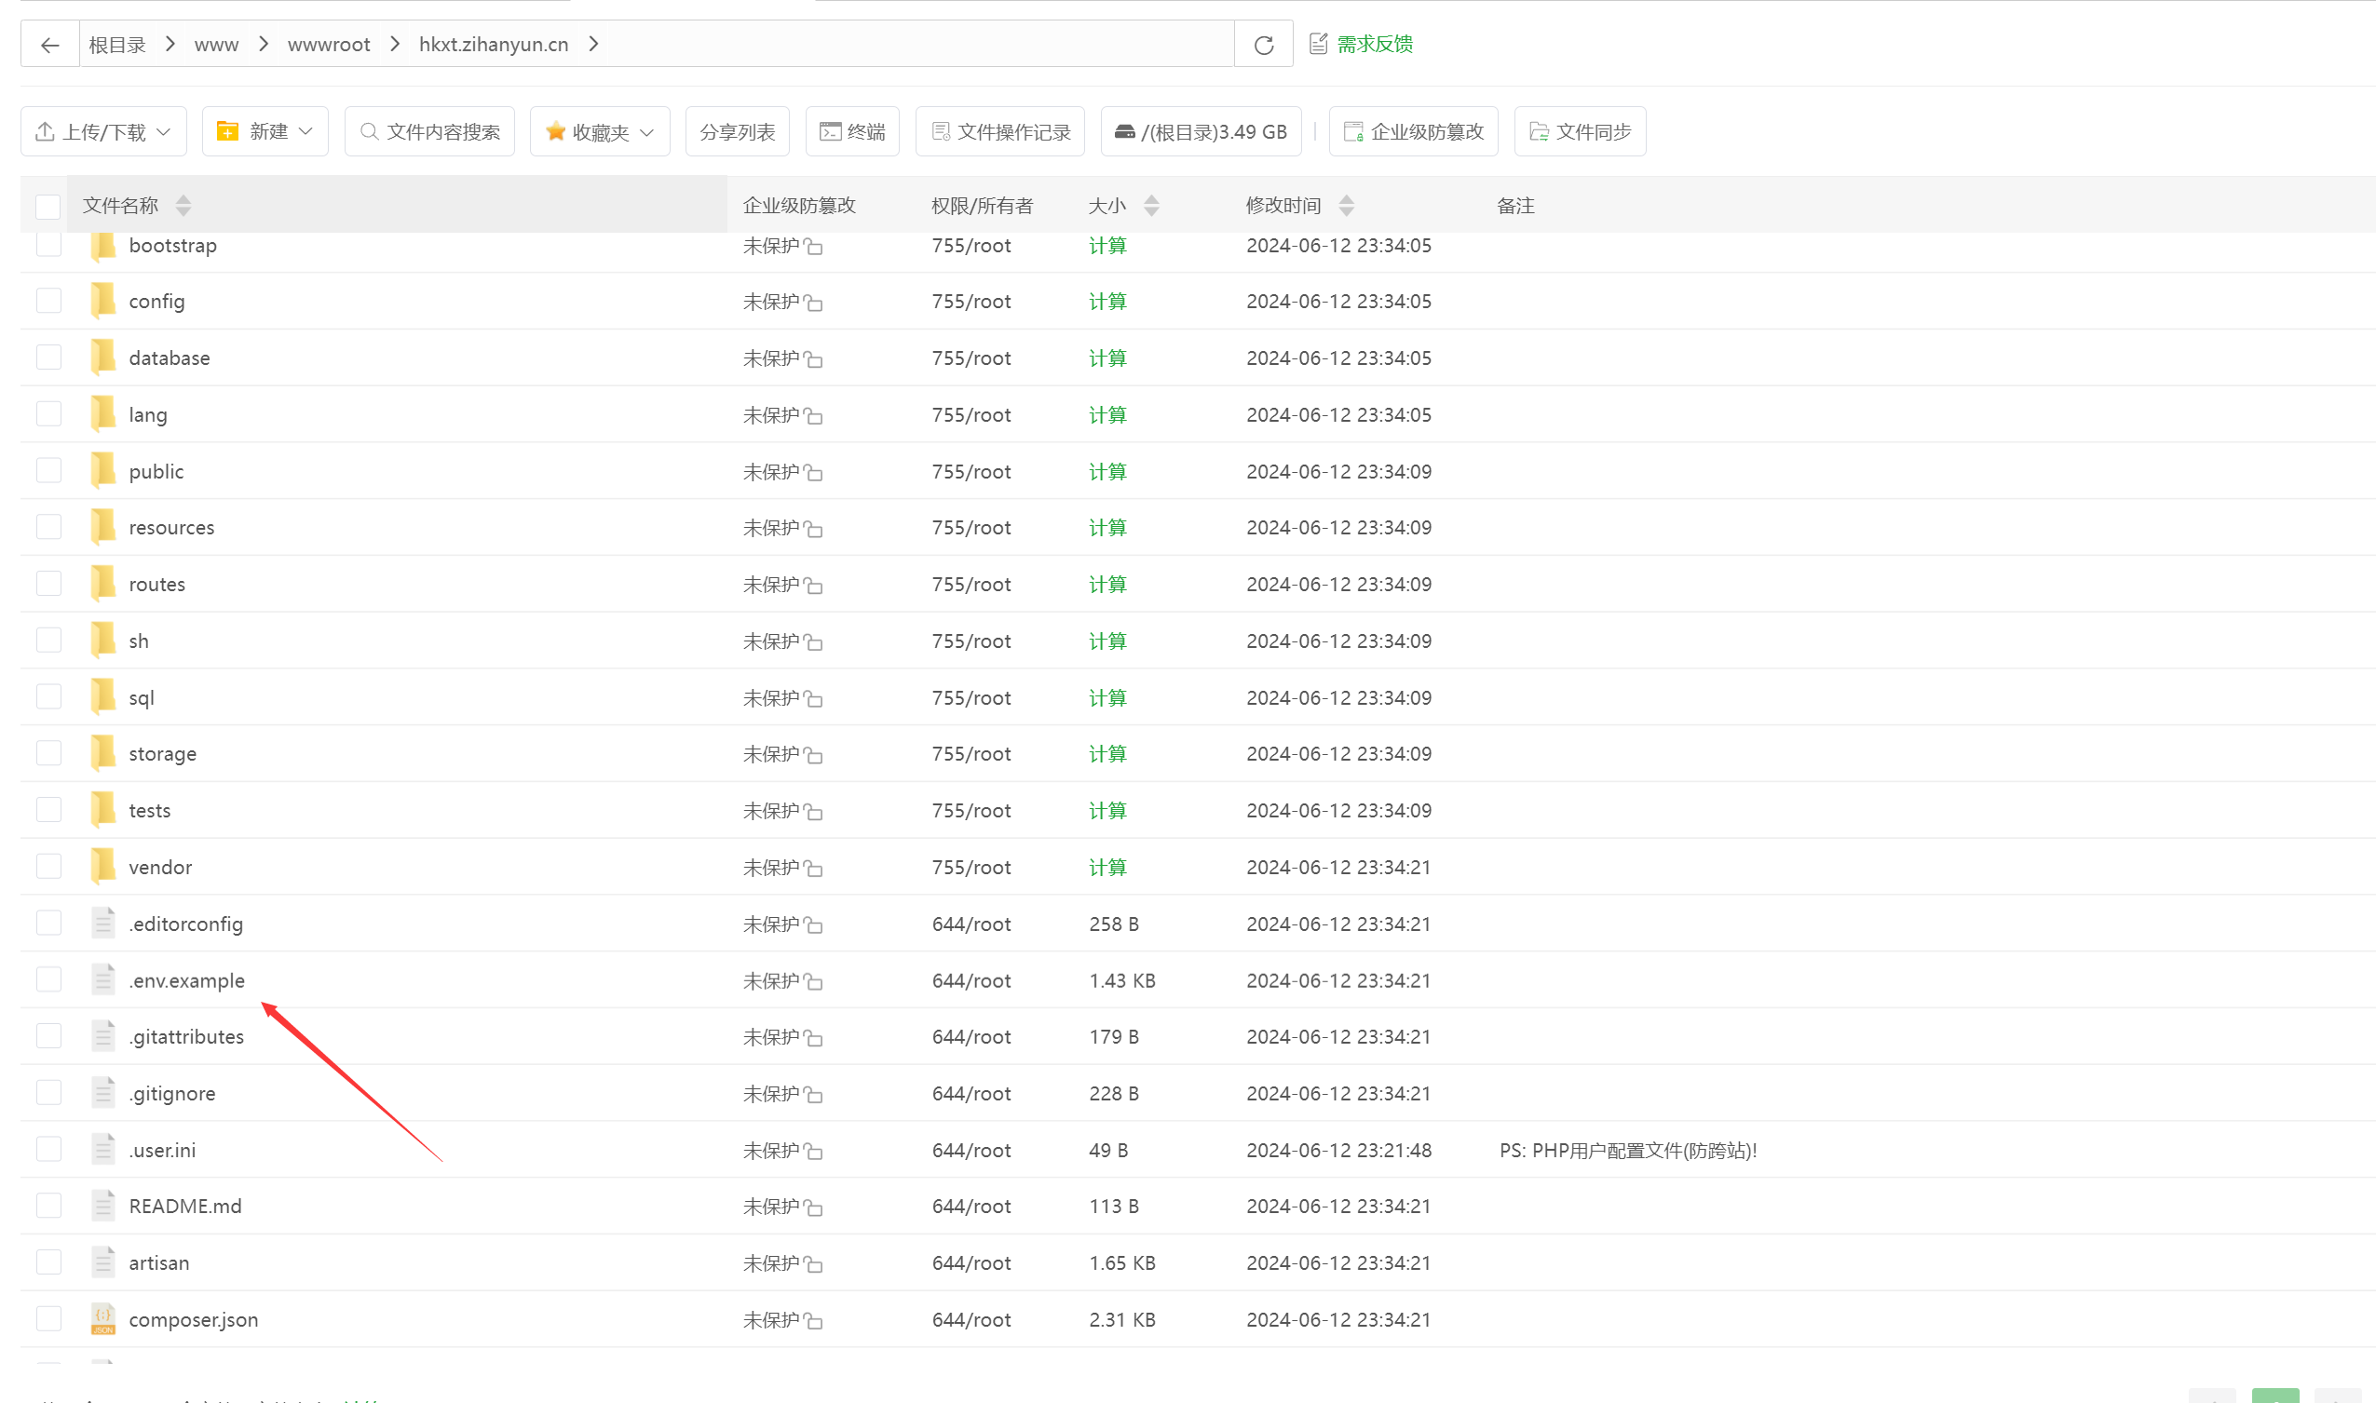Open the sh folder icon
Screen dimensions: 2376x1403
(103, 640)
